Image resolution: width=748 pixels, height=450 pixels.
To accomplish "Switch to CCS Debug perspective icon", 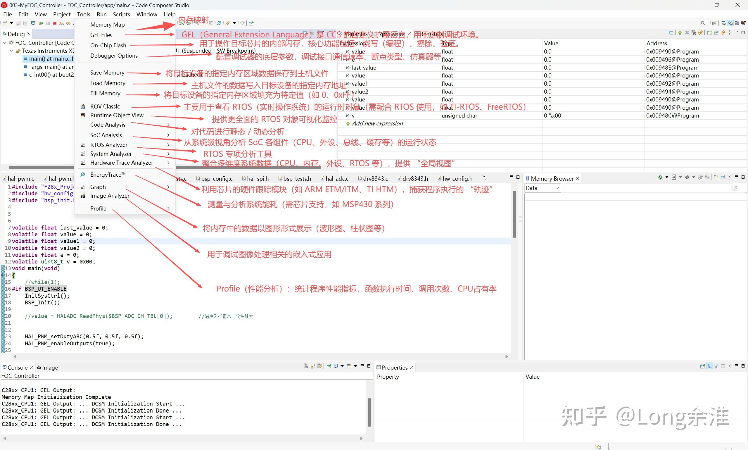I will click(x=730, y=23).
